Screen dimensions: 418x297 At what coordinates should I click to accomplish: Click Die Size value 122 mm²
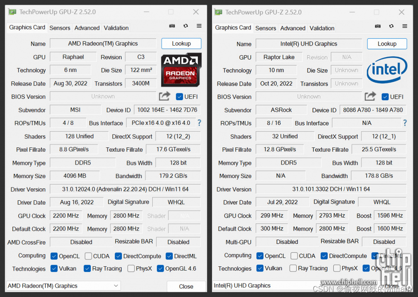click(141, 70)
